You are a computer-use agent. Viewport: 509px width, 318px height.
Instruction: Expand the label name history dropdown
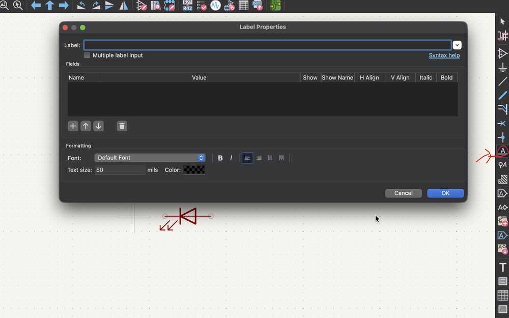[457, 45]
